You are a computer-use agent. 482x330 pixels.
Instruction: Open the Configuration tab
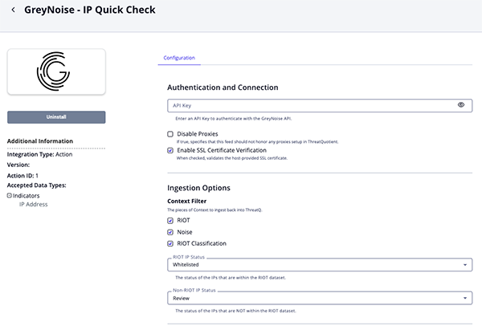(179, 58)
